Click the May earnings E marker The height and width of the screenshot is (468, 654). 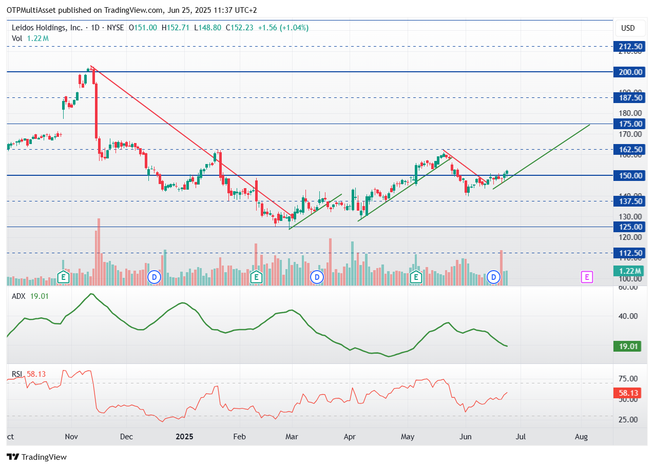[416, 277]
